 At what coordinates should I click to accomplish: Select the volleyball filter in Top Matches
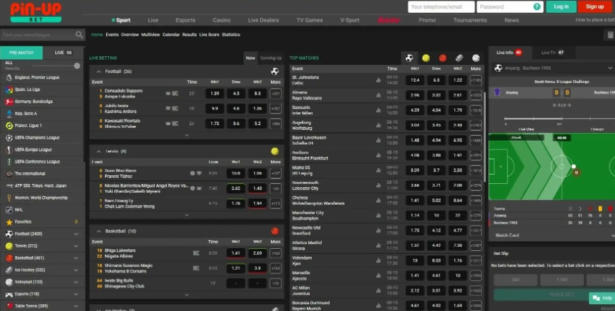pos(476,58)
